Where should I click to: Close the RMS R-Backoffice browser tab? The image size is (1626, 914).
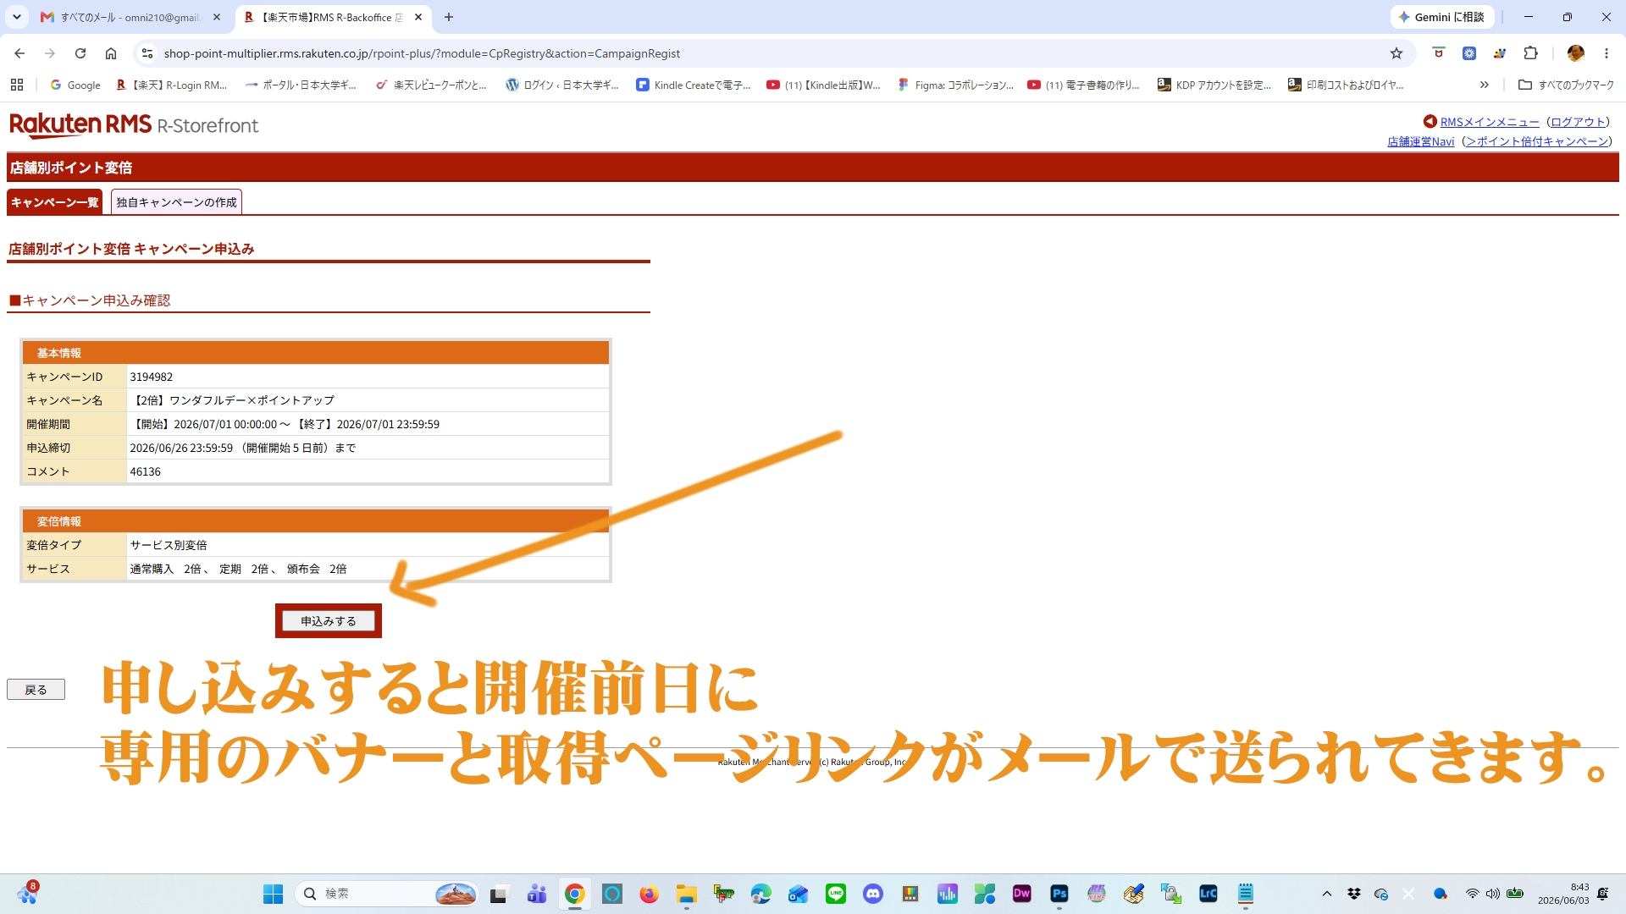(418, 17)
